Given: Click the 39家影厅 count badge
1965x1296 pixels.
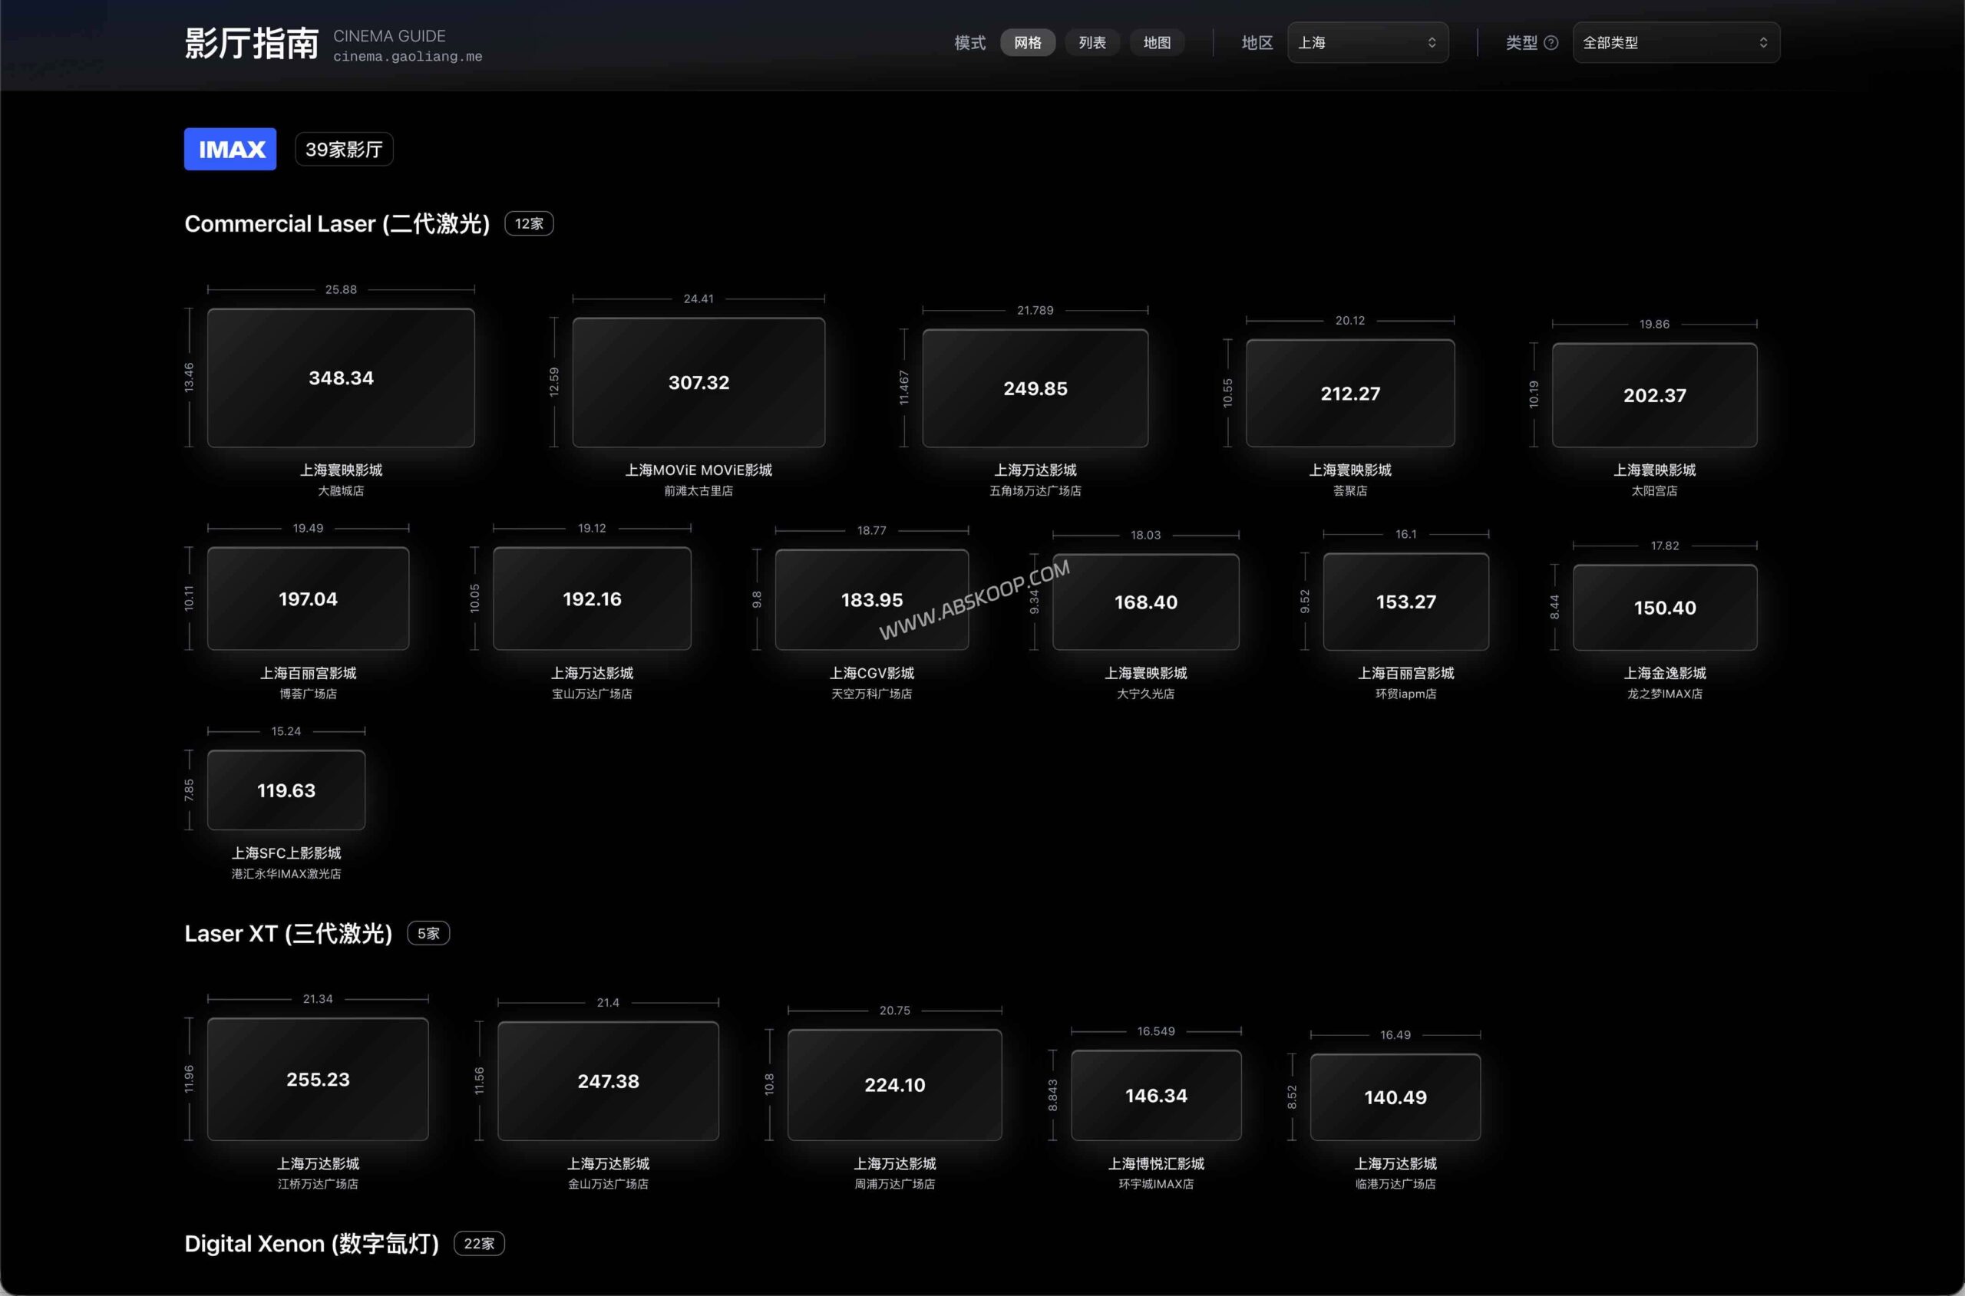Looking at the screenshot, I should point(344,150).
